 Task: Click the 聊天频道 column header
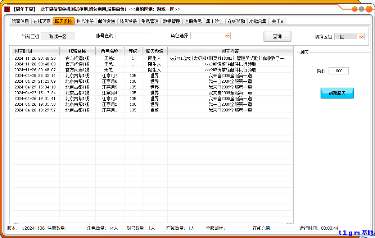click(x=154, y=51)
